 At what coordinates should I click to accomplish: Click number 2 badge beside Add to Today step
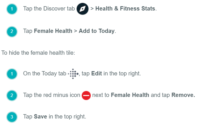pyautogui.click(x=12, y=31)
